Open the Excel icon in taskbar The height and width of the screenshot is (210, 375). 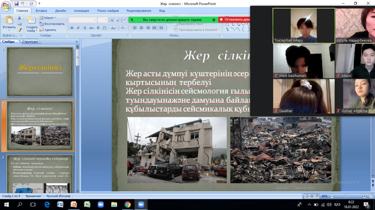[87, 204]
